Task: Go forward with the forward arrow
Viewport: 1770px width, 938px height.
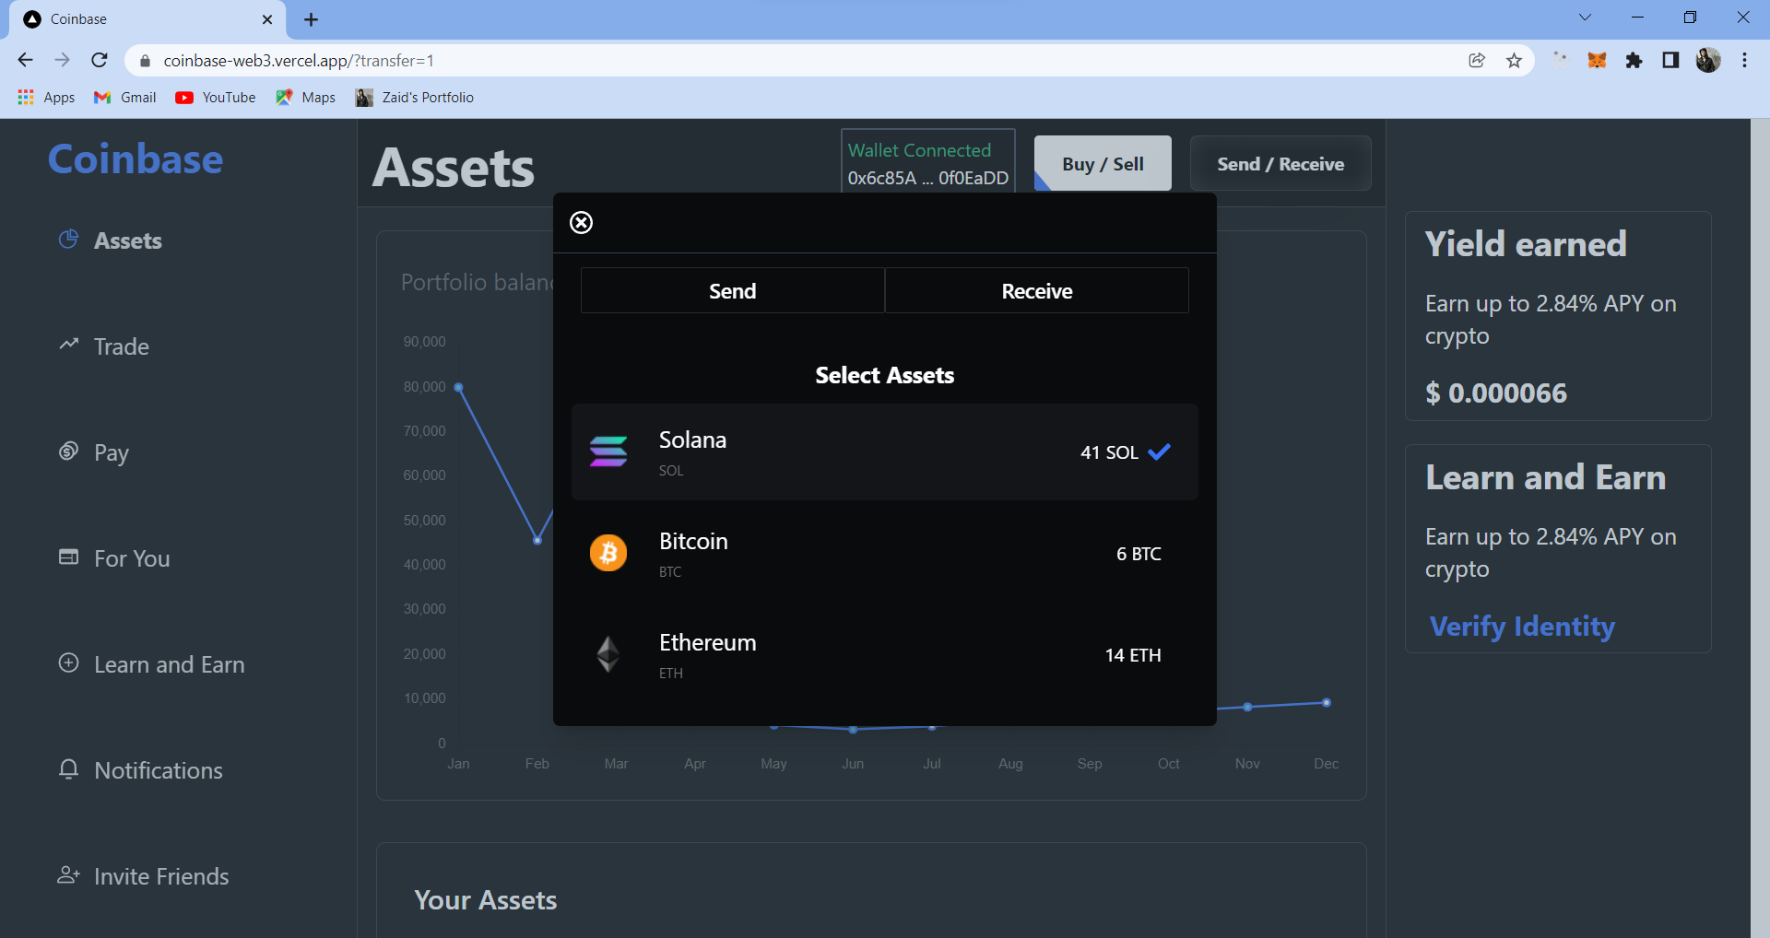Action: click(x=62, y=61)
